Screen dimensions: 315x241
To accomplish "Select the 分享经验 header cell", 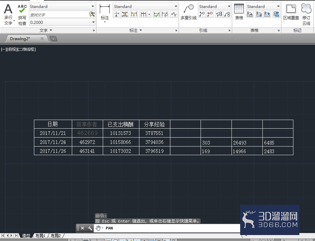I will 154,124.
